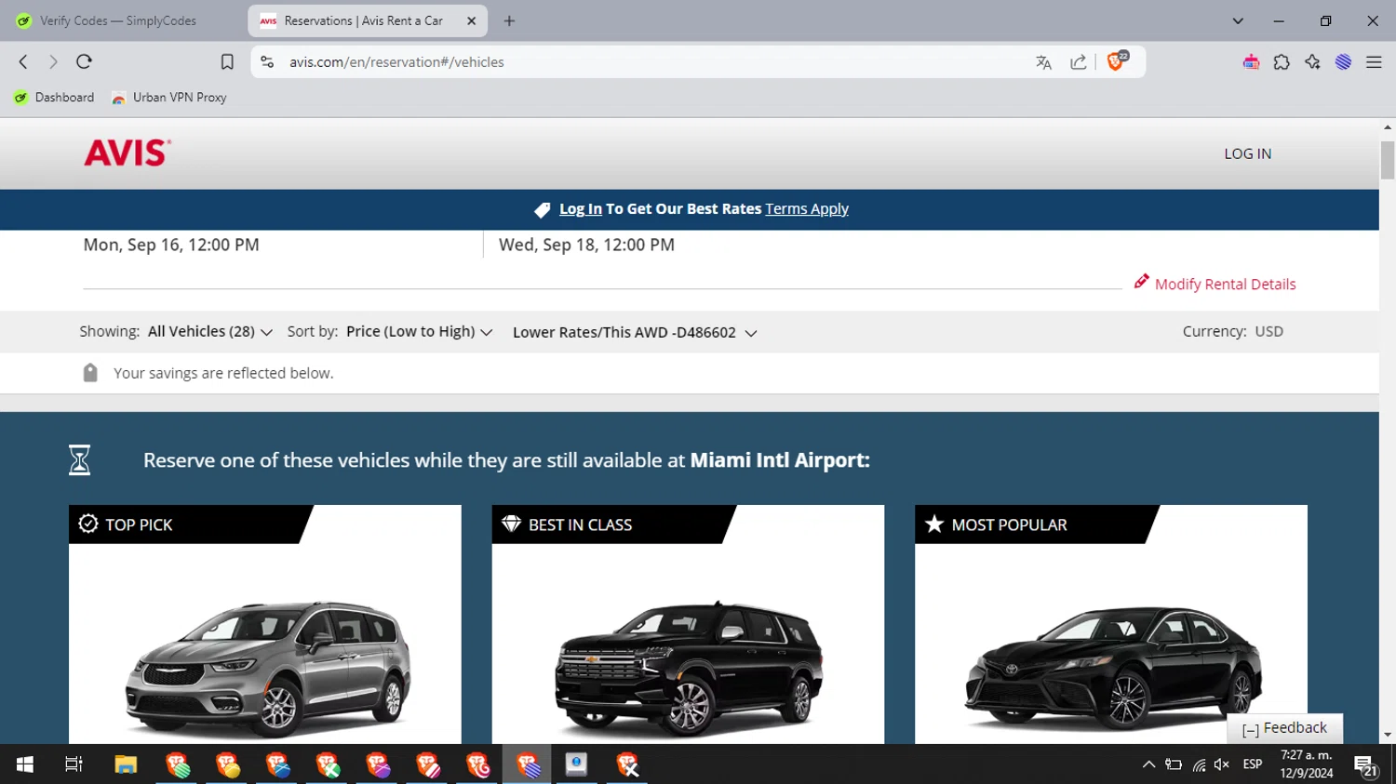Click the TOP PICK badge icon
The width and height of the screenshot is (1396, 784).
pos(88,525)
